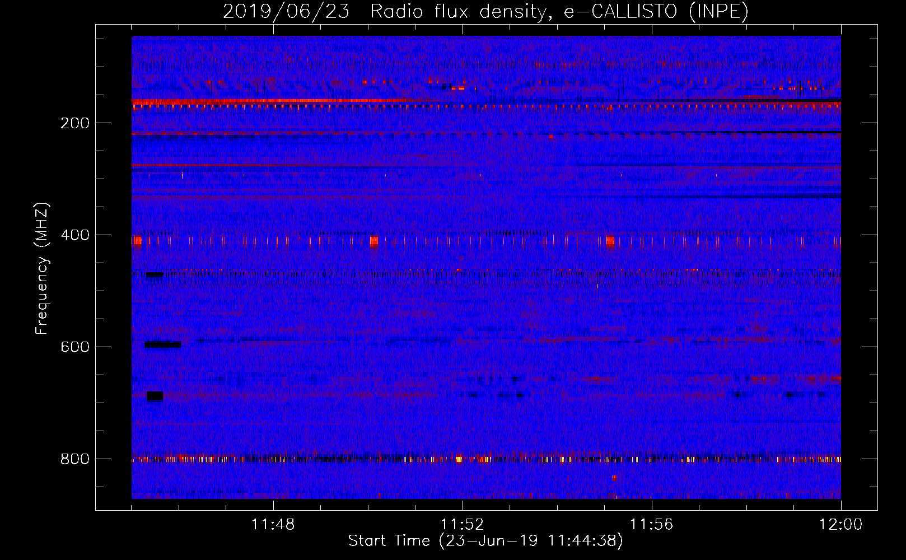Click the black data gap block near 600 MHz

pos(162,345)
